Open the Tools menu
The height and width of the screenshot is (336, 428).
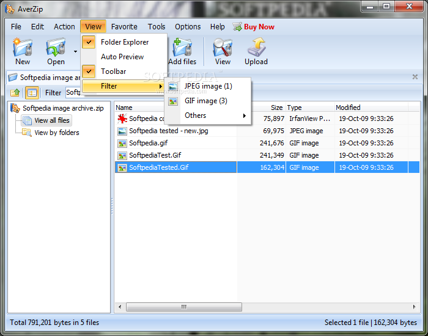coord(157,27)
